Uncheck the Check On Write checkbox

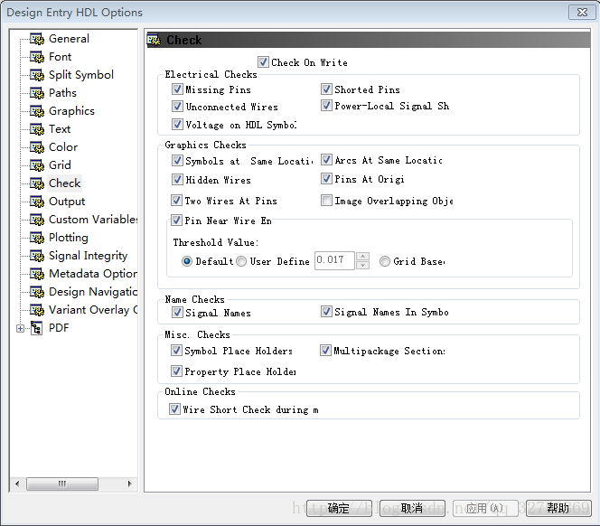pos(264,62)
